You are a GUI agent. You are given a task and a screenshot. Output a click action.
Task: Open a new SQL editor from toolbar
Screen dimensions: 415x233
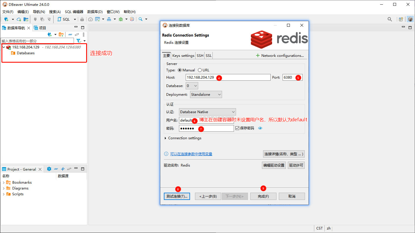[x=64, y=19]
